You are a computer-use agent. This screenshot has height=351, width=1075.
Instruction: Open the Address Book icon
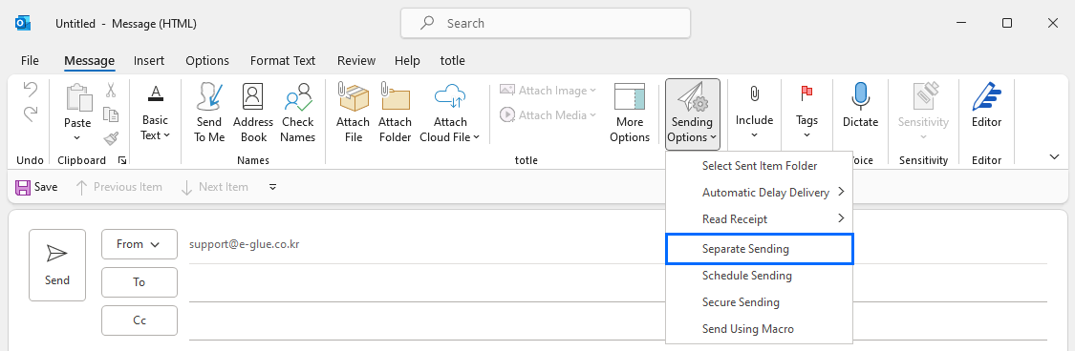[253, 96]
